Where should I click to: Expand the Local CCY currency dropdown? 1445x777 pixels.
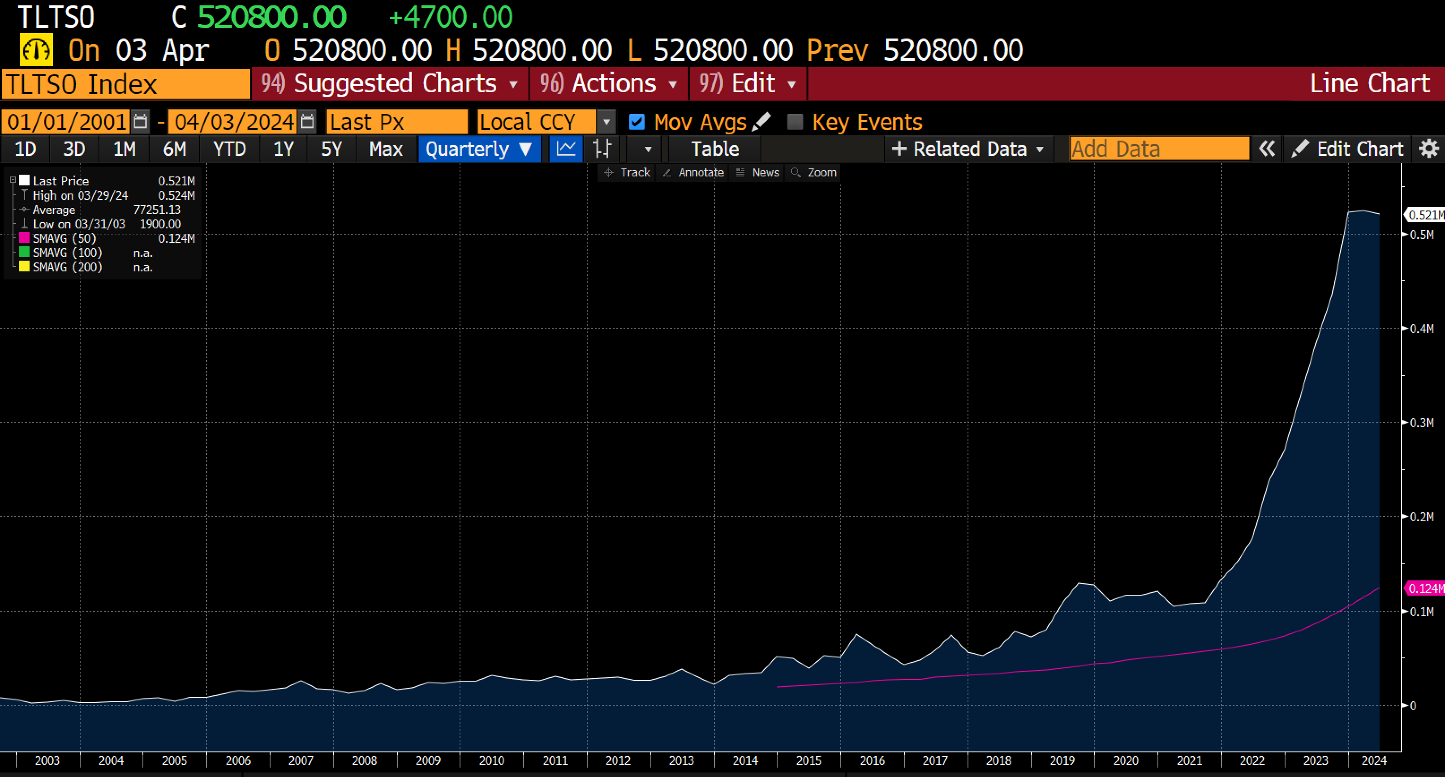[x=606, y=122]
